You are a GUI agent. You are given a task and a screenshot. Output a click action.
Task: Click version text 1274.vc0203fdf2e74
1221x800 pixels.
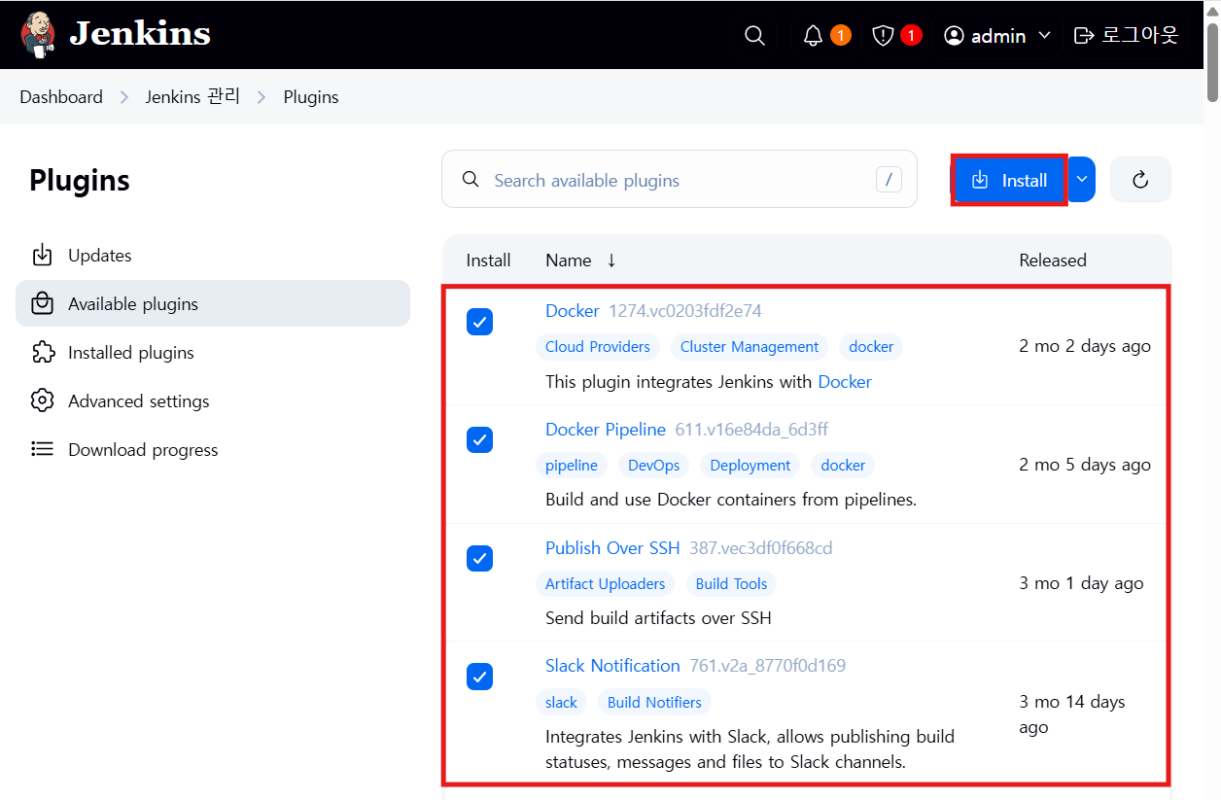685,311
